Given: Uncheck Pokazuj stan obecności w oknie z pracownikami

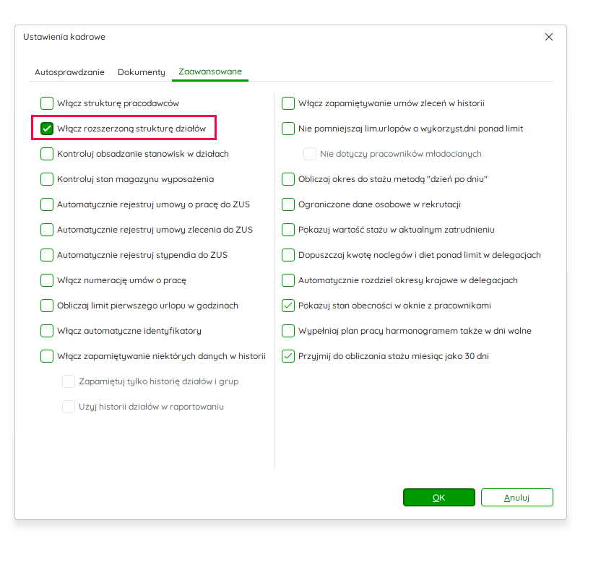Looking at the screenshot, I should point(288,306).
